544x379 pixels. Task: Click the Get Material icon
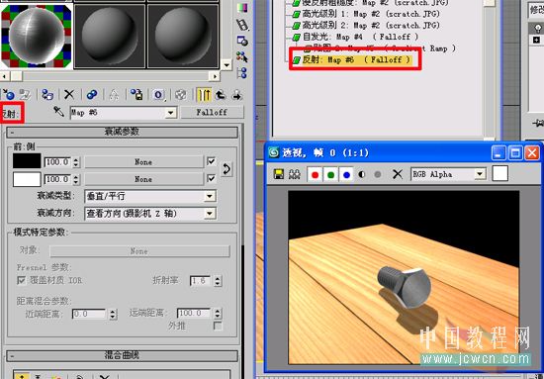8,94
